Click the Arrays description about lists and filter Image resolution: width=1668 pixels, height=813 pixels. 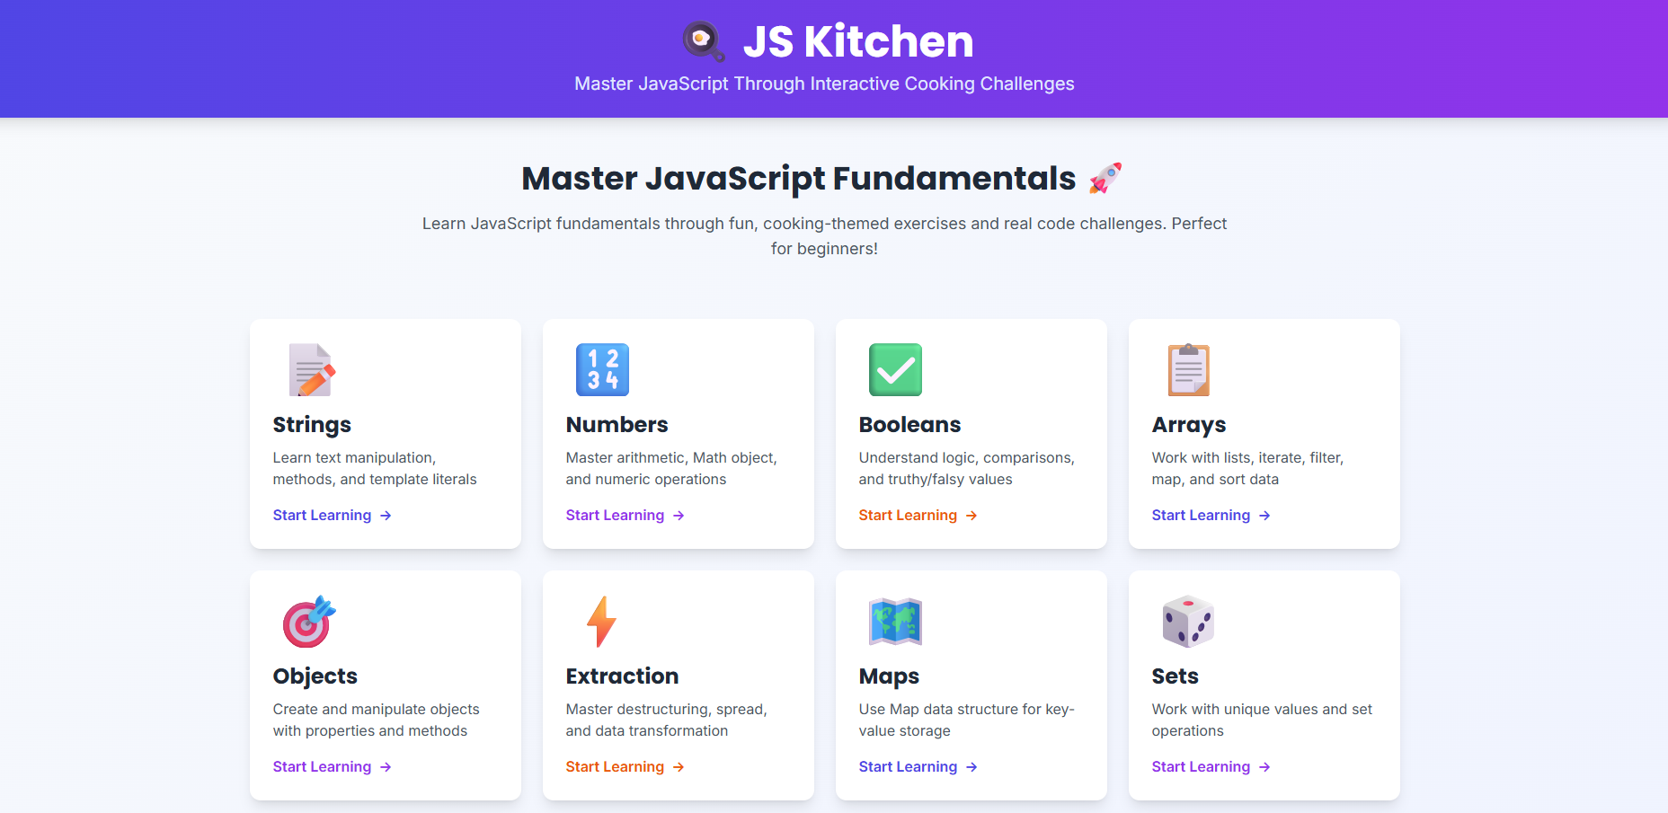pos(1247,469)
